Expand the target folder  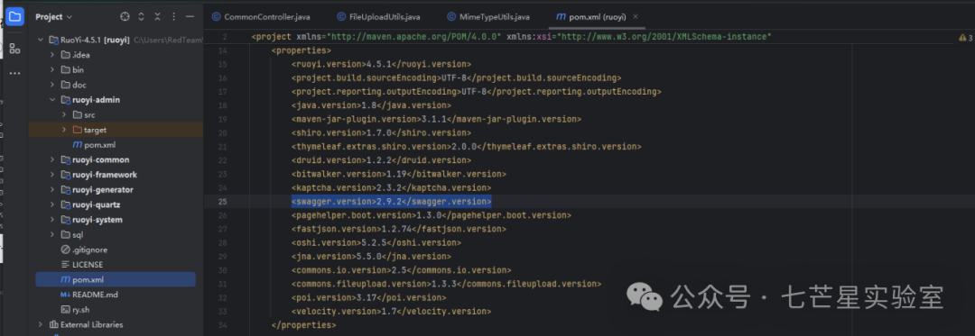(64, 131)
